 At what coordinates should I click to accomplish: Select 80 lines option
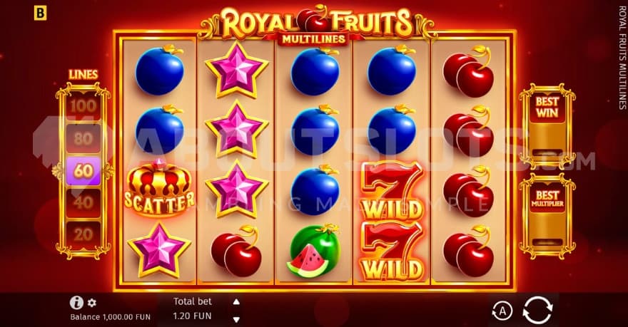[x=83, y=139]
